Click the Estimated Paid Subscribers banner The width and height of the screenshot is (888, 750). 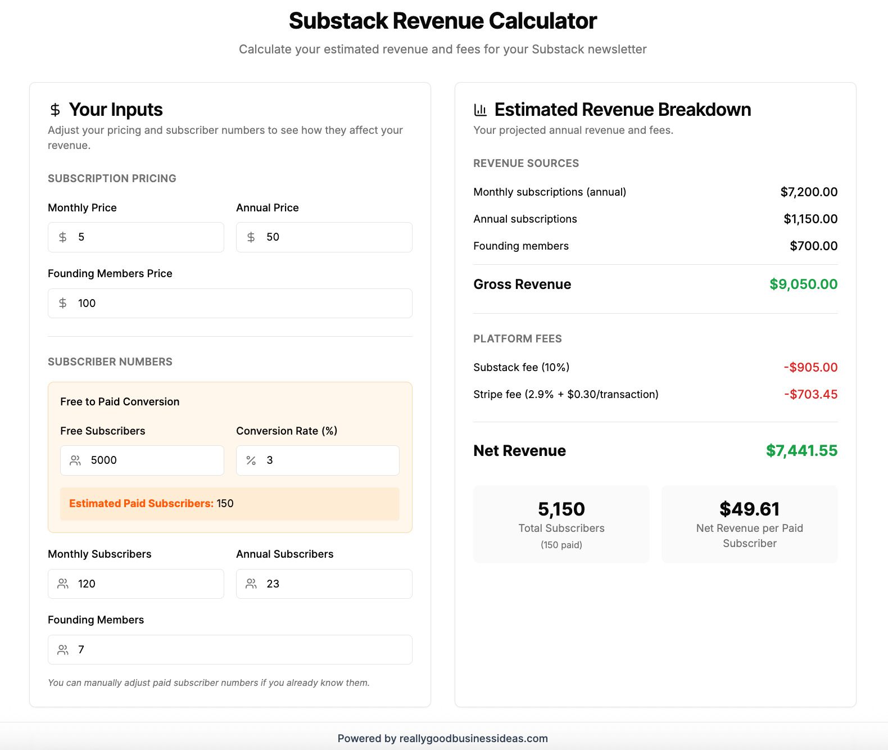(x=230, y=504)
